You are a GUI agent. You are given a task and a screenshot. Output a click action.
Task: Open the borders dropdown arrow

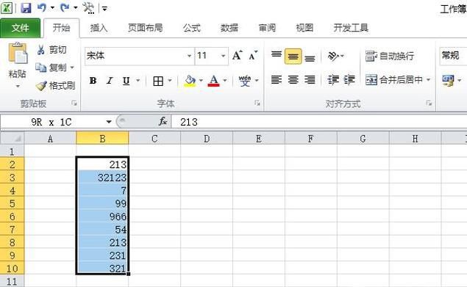tap(170, 81)
